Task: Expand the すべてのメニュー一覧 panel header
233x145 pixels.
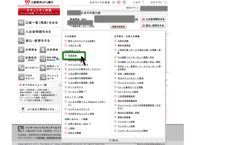Action: 39,85
